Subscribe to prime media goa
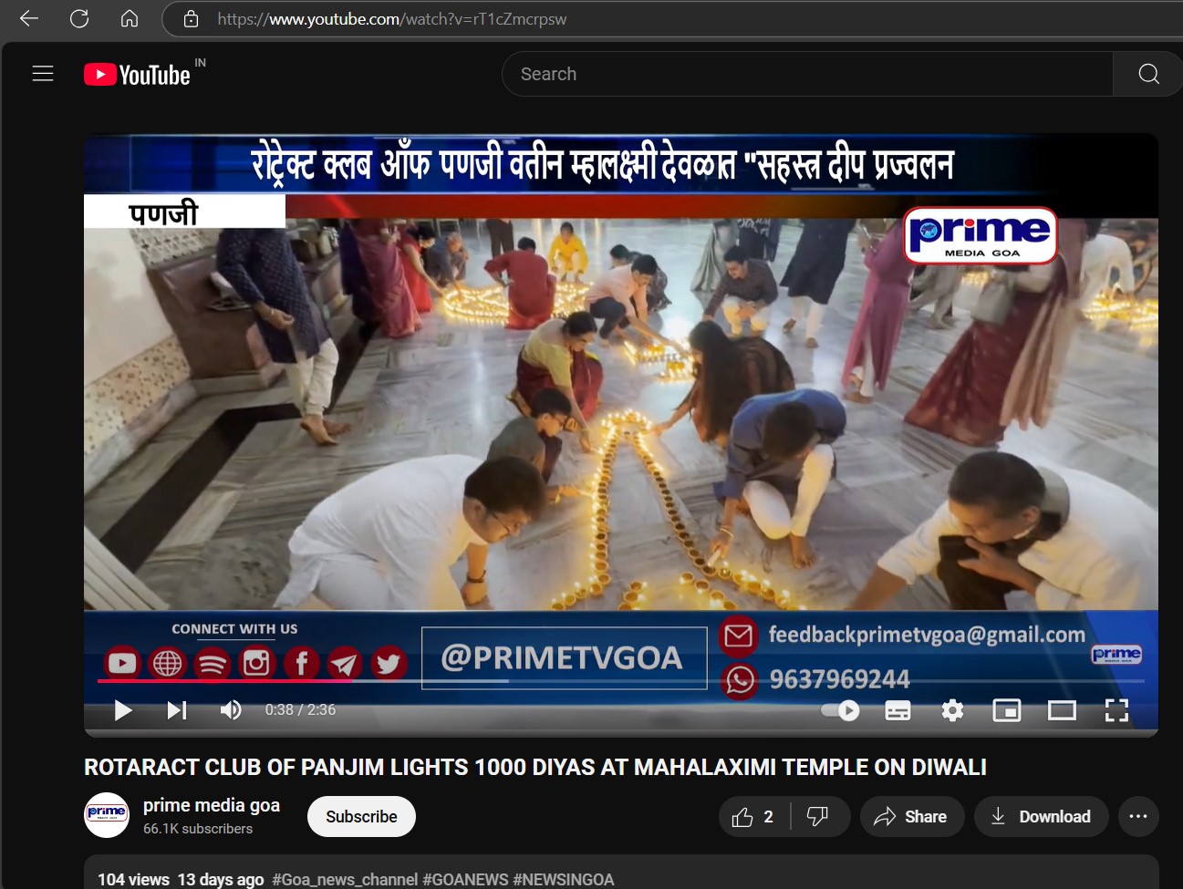The height and width of the screenshot is (889, 1183). (361, 817)
